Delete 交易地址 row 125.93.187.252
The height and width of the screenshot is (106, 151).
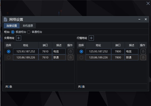pyautogui.click(x=70, y=52)
